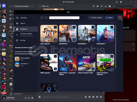Click Sohbet bul ya da başlat box
137x102 pixels.
(22, 6)
